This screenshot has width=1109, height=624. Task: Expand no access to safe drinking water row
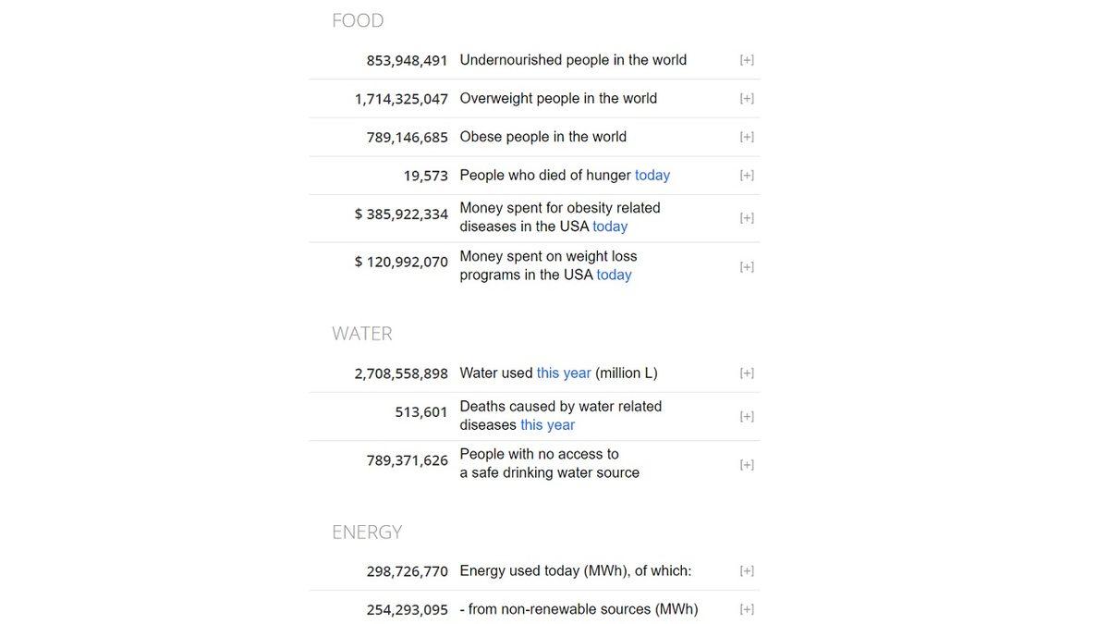747,465
